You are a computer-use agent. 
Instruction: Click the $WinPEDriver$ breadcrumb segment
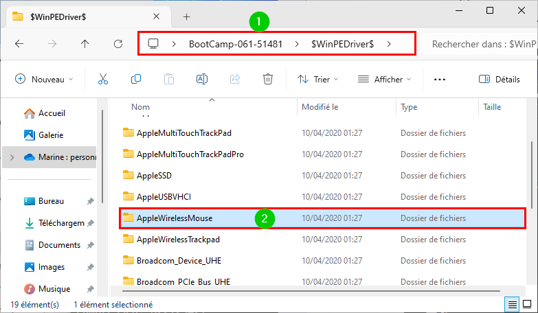click(342, 44)
